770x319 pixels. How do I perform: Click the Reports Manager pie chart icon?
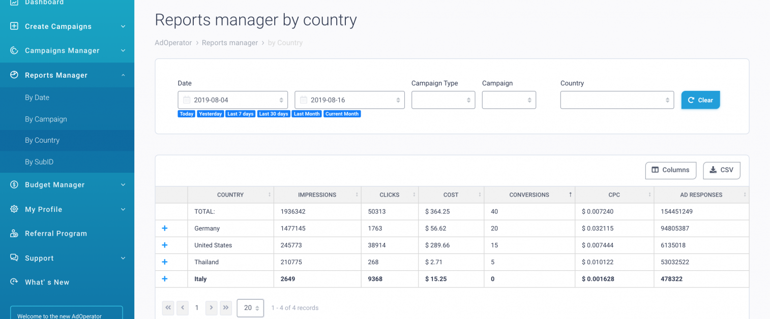(x=14, y=75)
